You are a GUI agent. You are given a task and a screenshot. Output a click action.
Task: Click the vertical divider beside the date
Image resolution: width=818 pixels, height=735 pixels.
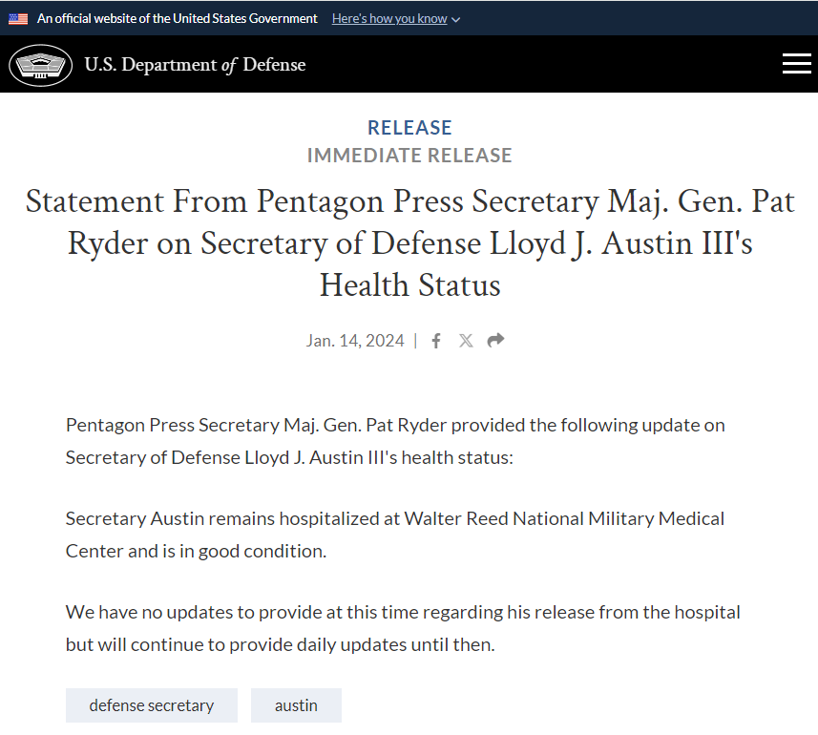[x=415, y=341]
